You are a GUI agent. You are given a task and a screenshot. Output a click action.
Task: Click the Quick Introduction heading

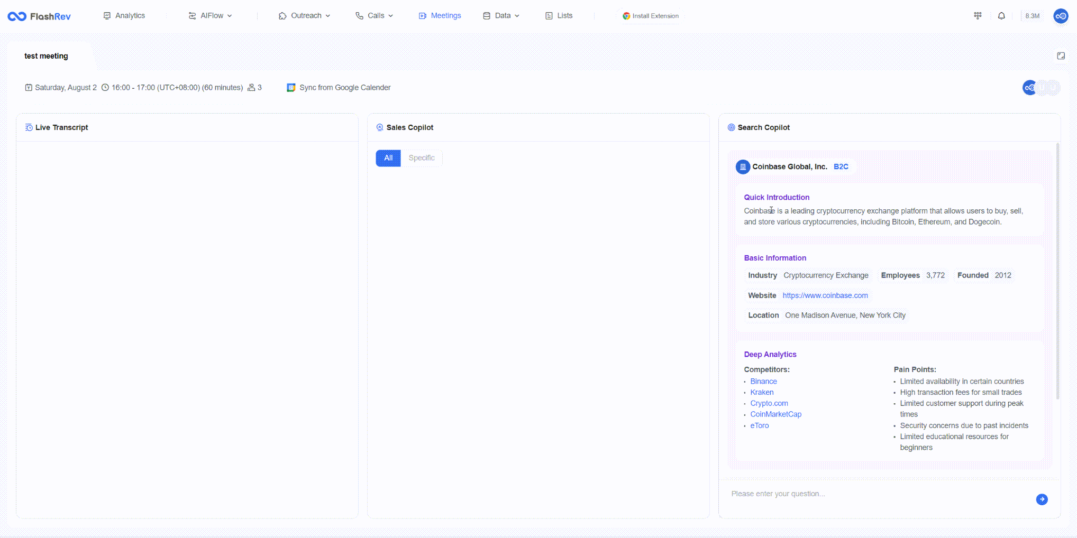point(777,198)
